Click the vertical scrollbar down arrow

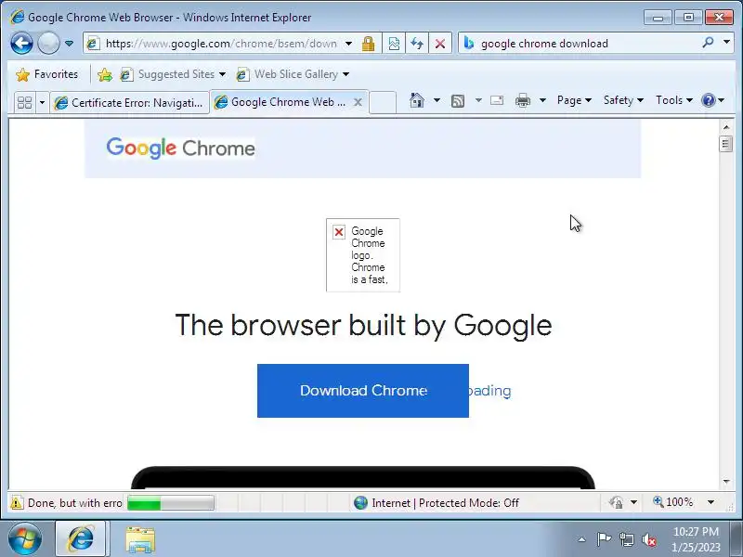click(726, 482)
